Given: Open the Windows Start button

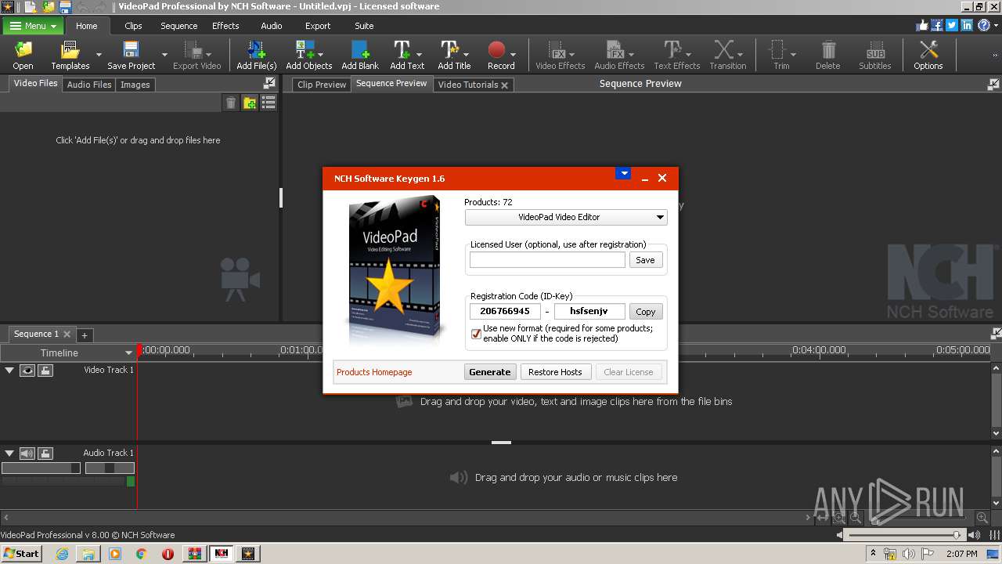Looking at the screenshot, I should [21, 553].
